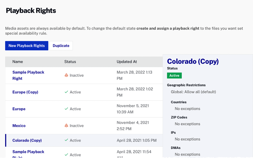
Task: Select Global: Allow all (default) text
Action: coord(193,92)
